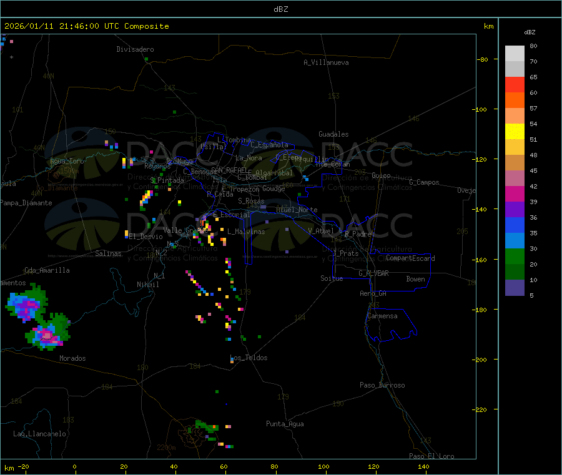Viewport: 562px width, 475px height.
Task: Click the El_Desvio label
Action: coord(146,237)
